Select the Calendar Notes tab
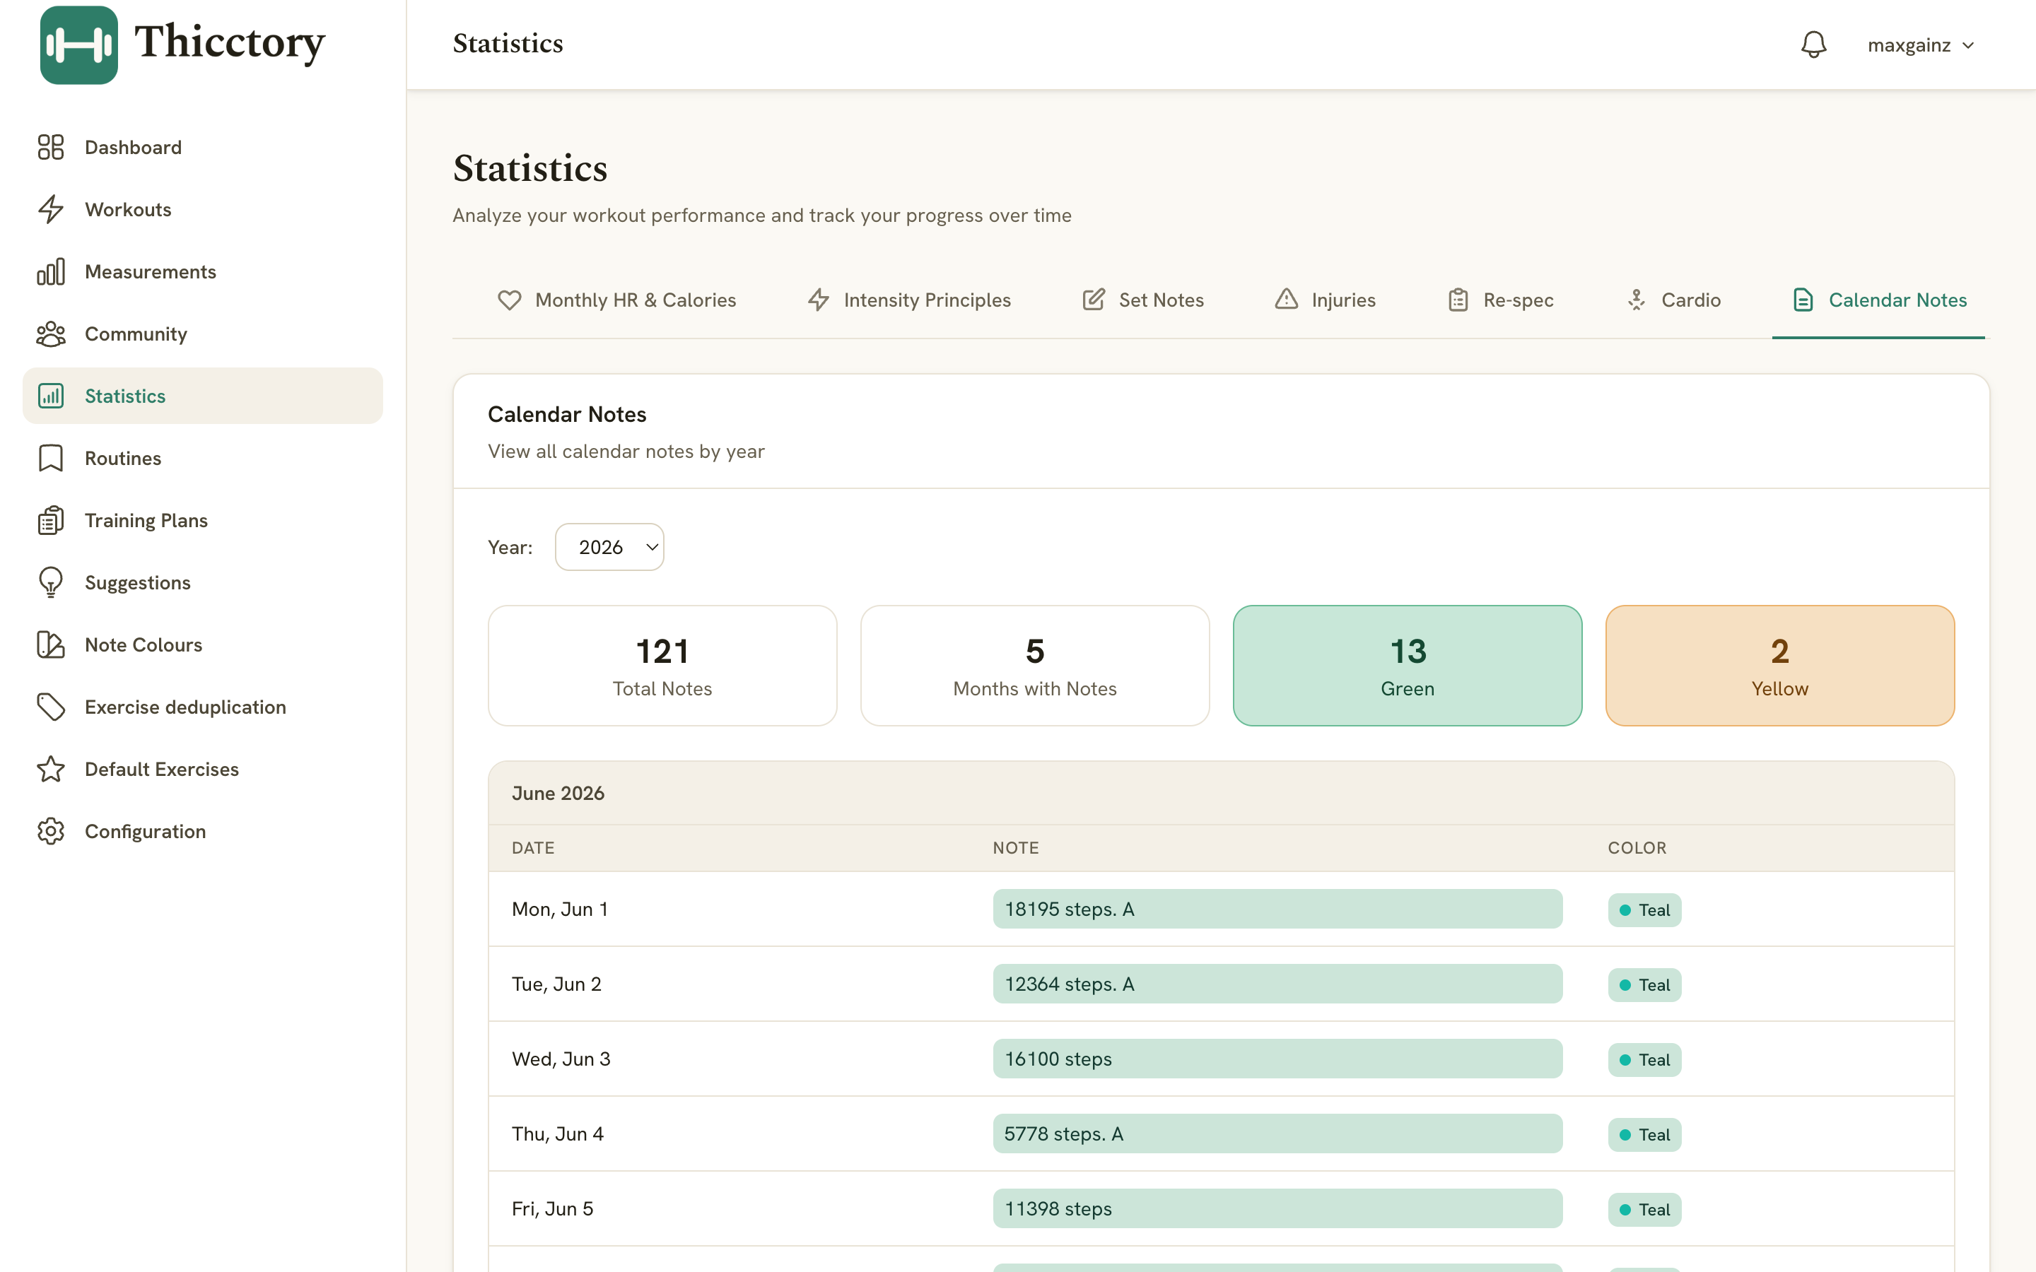The image size is (2036, 1272). pos(1878,300)
